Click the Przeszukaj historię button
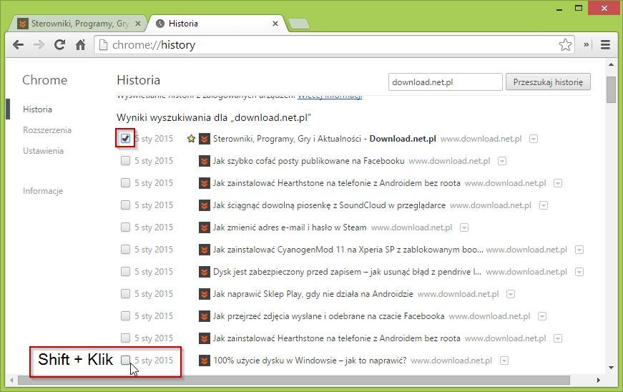The height and width of the screenshot is (392, 623). coord(548,82)
